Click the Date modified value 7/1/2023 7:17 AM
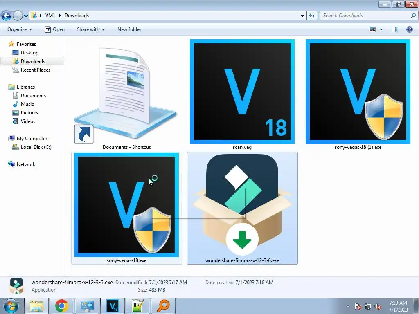419x314 pixels. pos(168,283)
